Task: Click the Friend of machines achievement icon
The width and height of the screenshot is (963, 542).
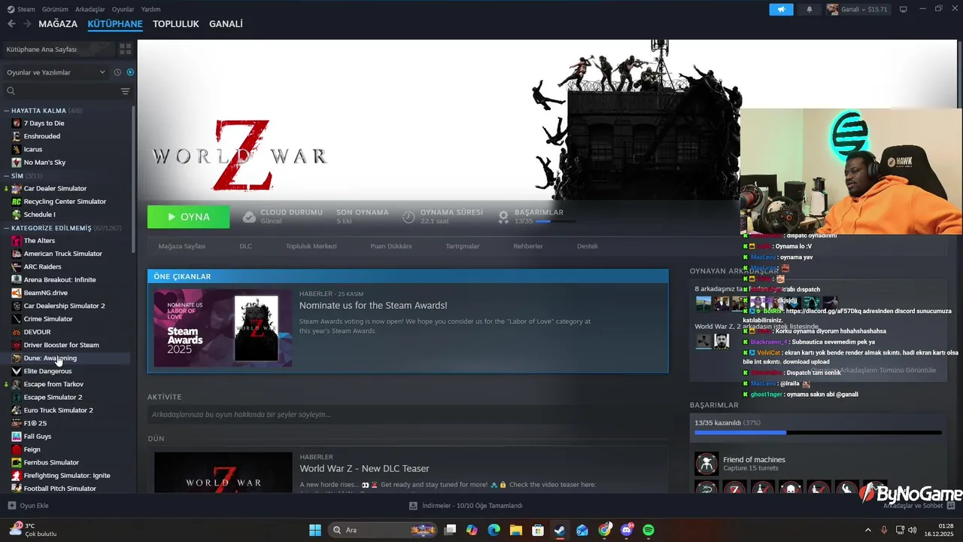Action: [x=706, y=464]
